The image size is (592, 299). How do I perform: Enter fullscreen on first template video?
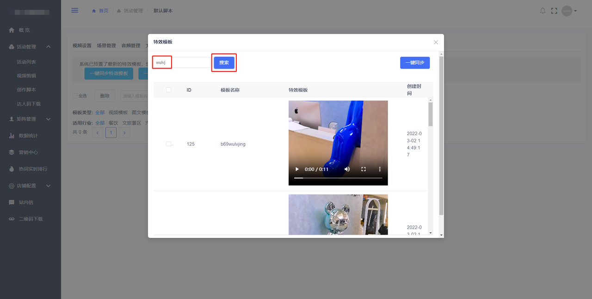(364, 169)
